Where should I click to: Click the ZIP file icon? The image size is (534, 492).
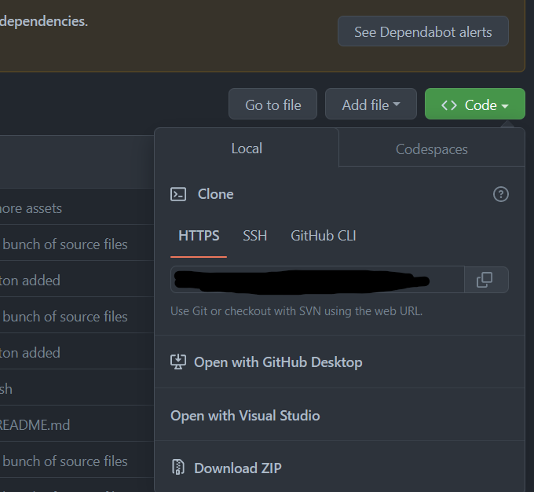coord(178,468)
